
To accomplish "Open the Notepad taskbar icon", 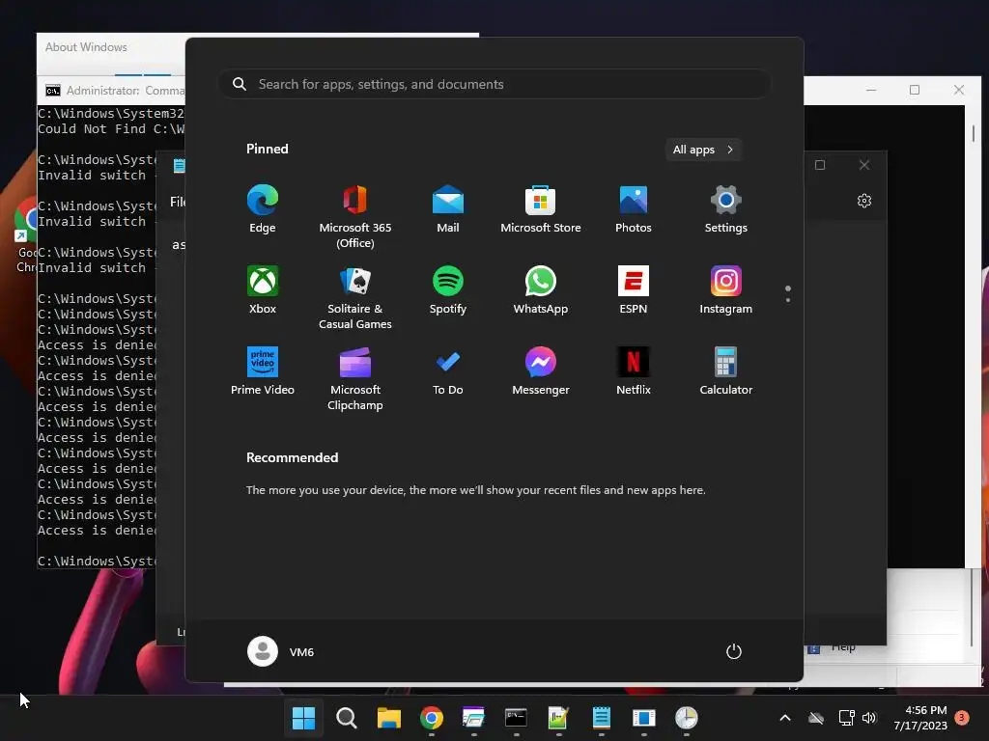I will (x=601, y=718).
